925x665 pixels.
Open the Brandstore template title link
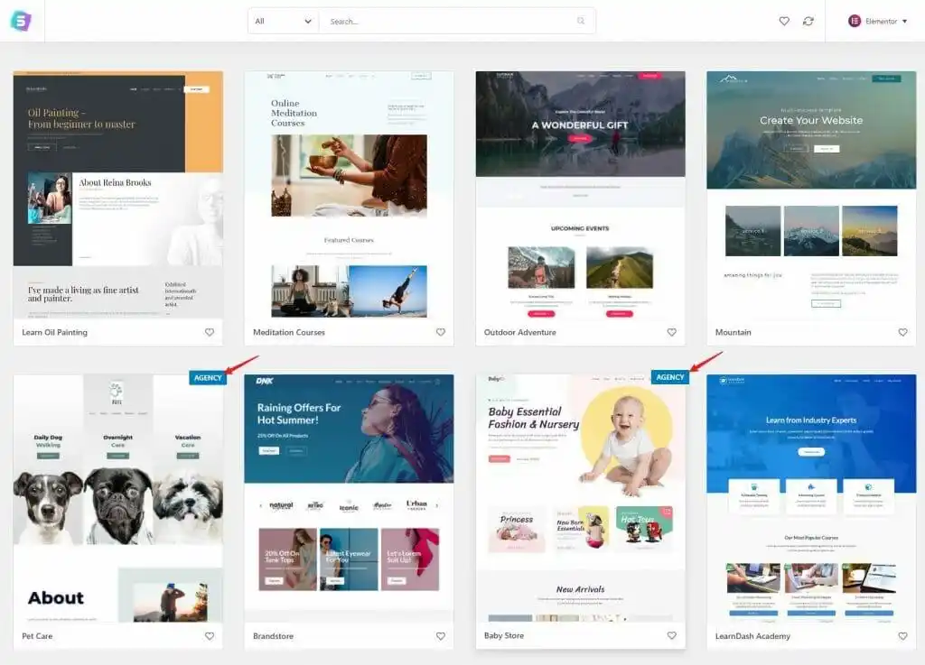click(276, 636)
